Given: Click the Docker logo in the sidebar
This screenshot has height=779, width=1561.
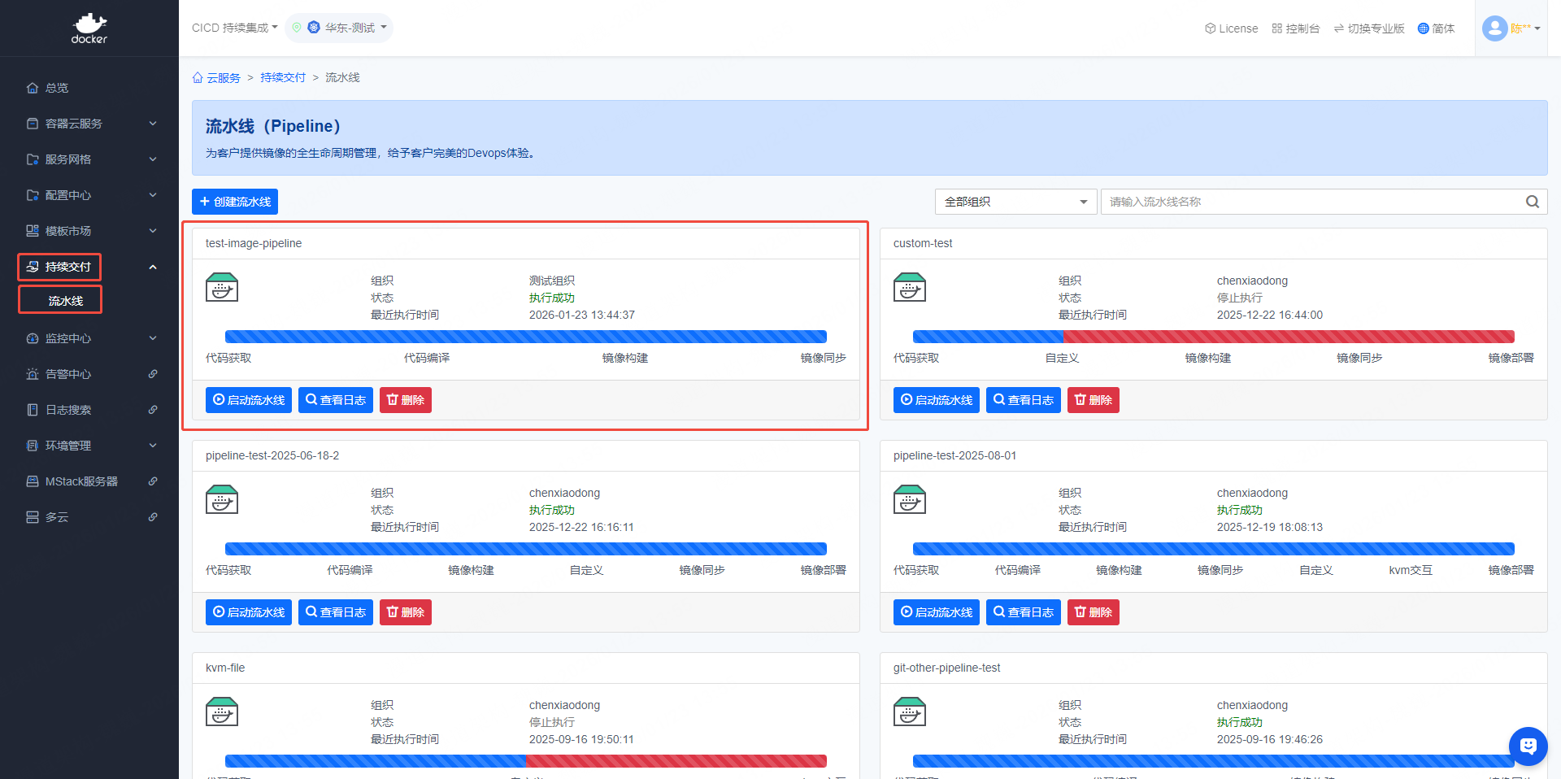Looking at the screenshot, I should 89,28.
